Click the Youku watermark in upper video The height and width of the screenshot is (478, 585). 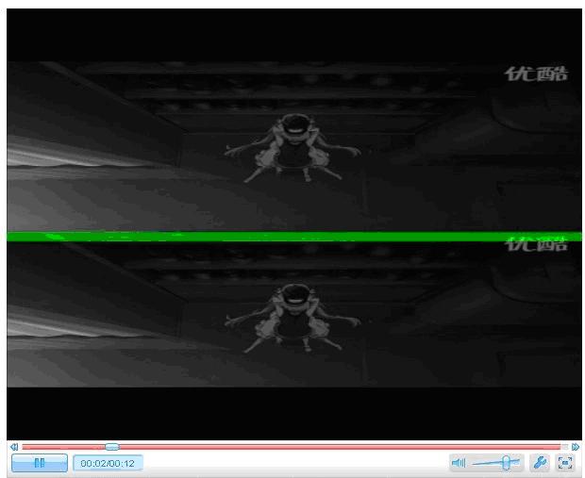pos(538,74)
